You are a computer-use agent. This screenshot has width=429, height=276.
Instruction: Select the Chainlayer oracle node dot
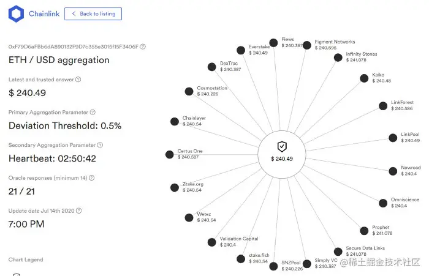pos(174,122)
